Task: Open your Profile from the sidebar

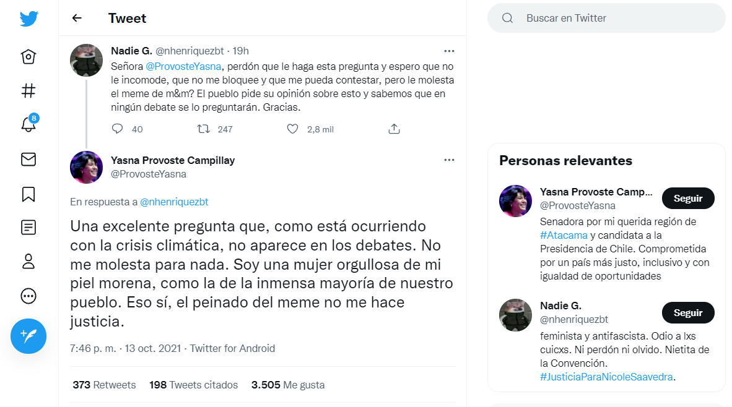Action: tap(28, 262)
